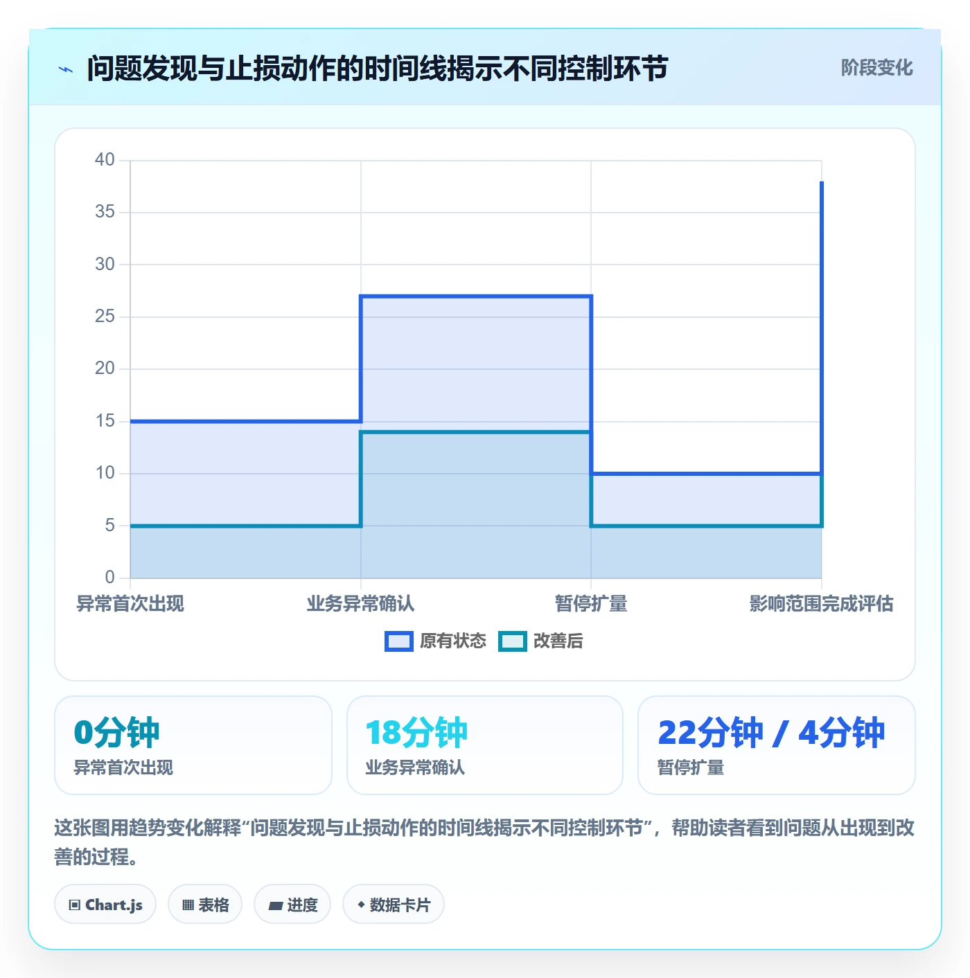Click the diamond icon in 数据卡片 chip
The image size is (970, 978).
pyautogui.click(x=361, y=905)
